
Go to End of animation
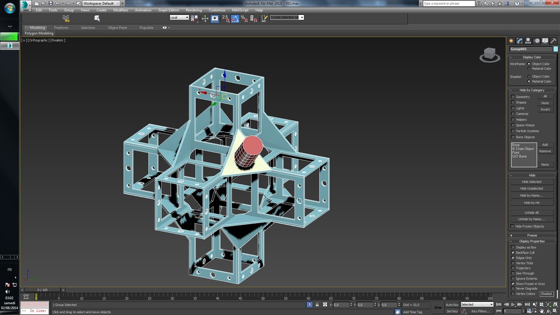point(527,305)
